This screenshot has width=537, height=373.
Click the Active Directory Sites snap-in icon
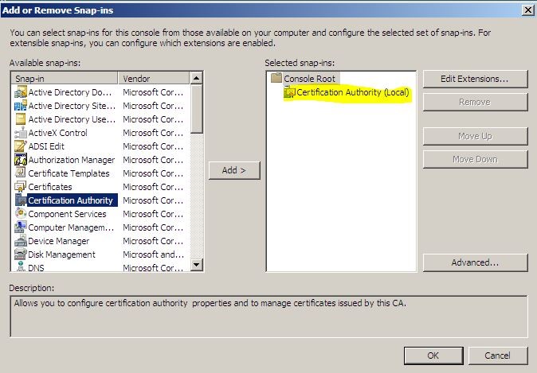(21, 106)
